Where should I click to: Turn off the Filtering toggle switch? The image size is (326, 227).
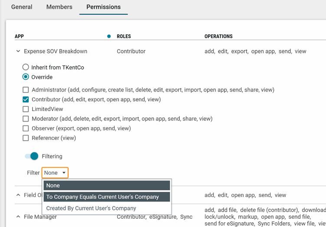32,156
